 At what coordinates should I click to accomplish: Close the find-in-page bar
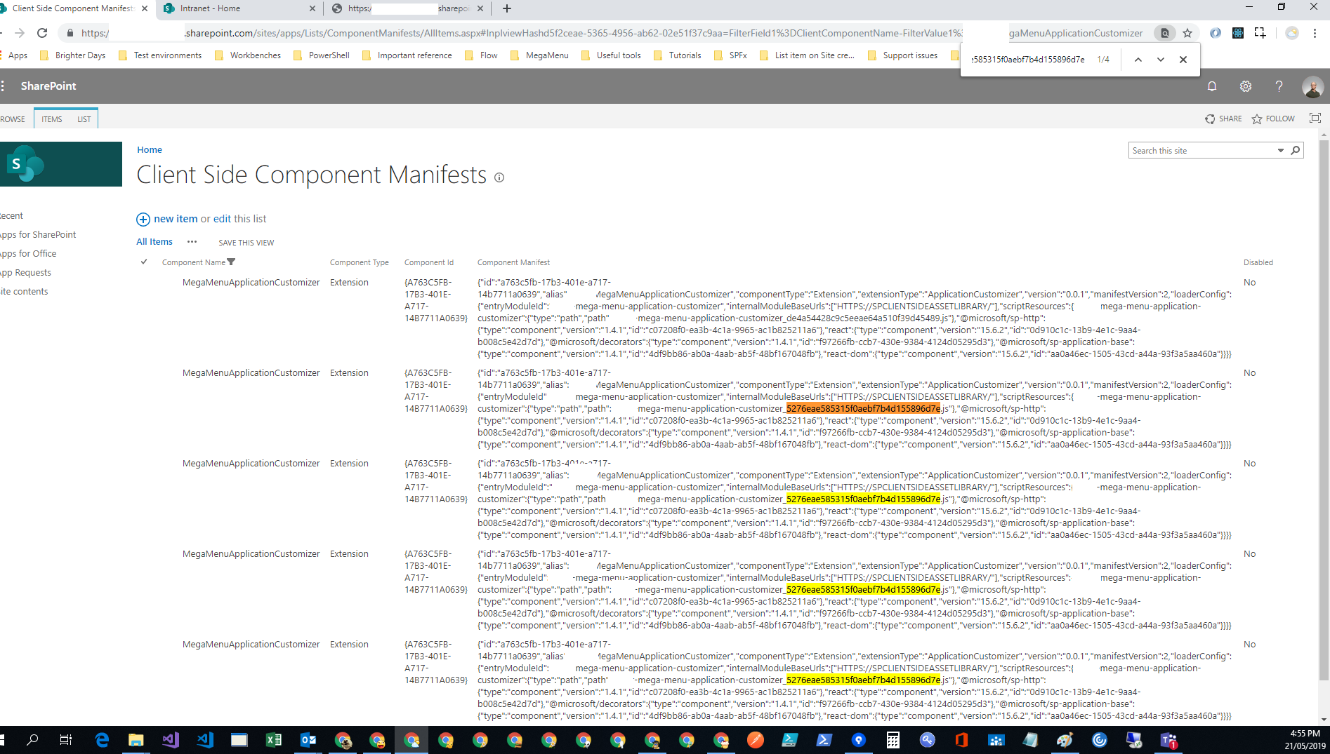[x=1183, y=60]
